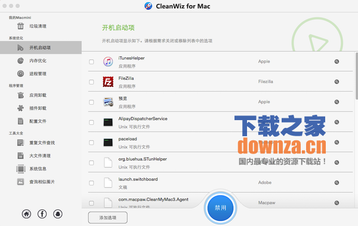358x226 pixels.
Task: Click the blue 禁用 disable button
Action: (x=220, y=208)
